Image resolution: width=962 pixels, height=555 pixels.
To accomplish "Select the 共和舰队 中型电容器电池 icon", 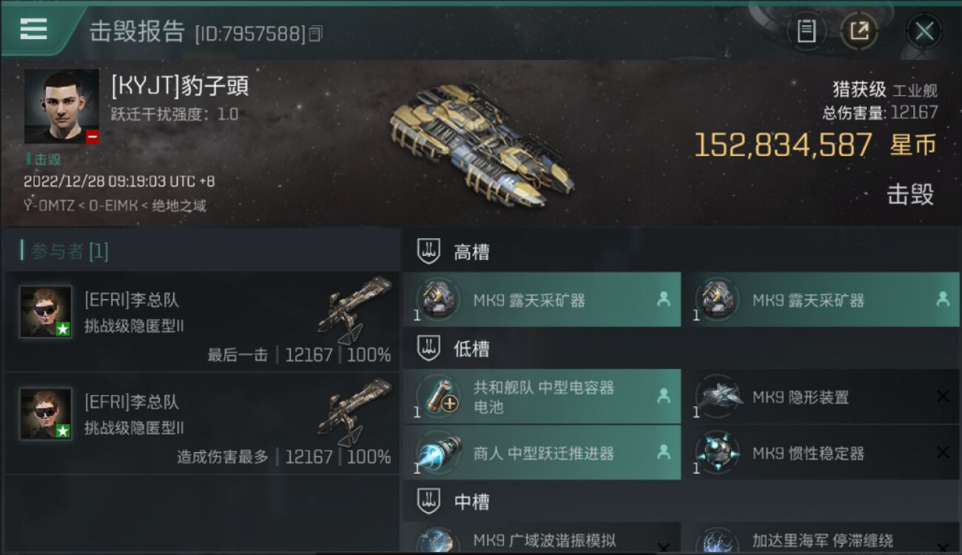I will [x=437, y=396].
